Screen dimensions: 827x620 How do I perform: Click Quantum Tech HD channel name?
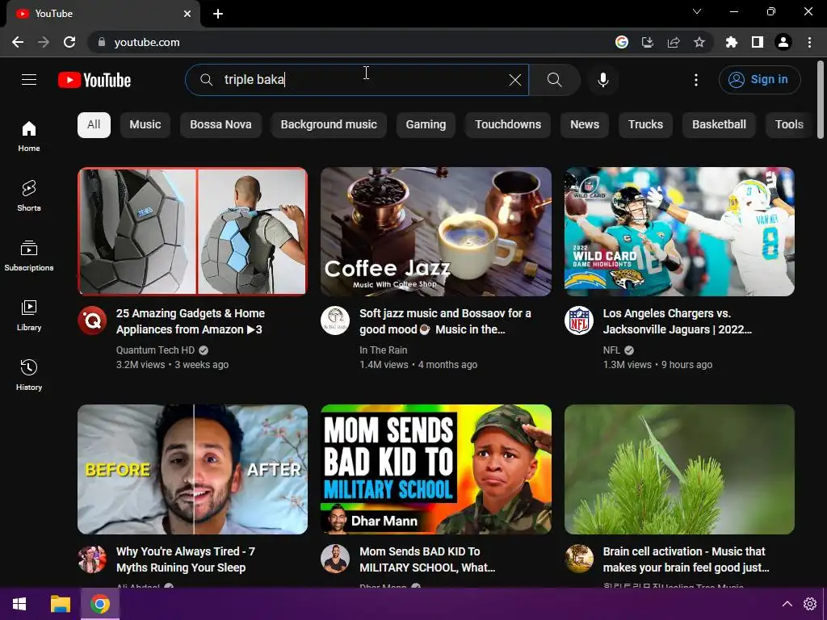156,350
